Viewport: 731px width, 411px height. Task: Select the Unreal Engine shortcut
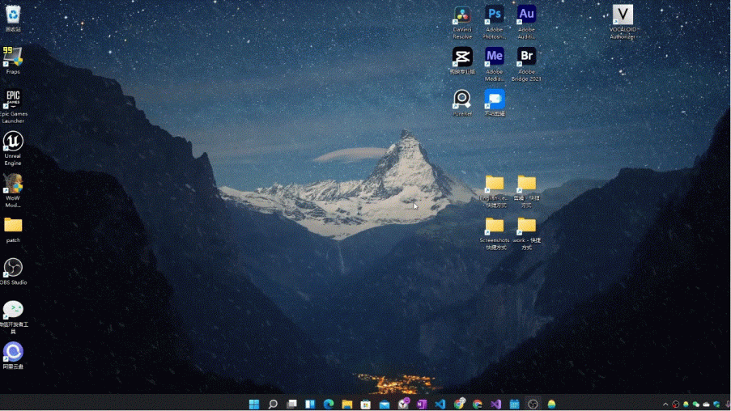(x=13, y=142)
